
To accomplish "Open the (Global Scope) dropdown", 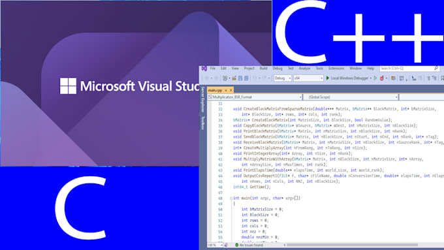I will [351, 97].
